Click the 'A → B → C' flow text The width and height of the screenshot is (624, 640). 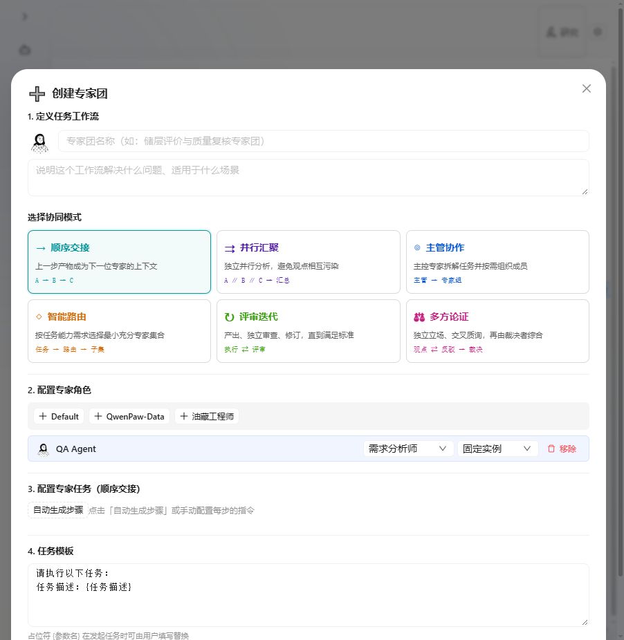(55, 281)
